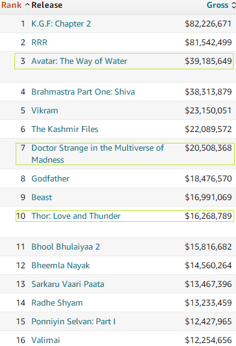
Task: Open the Beast movie link
Action: [42, 197]
